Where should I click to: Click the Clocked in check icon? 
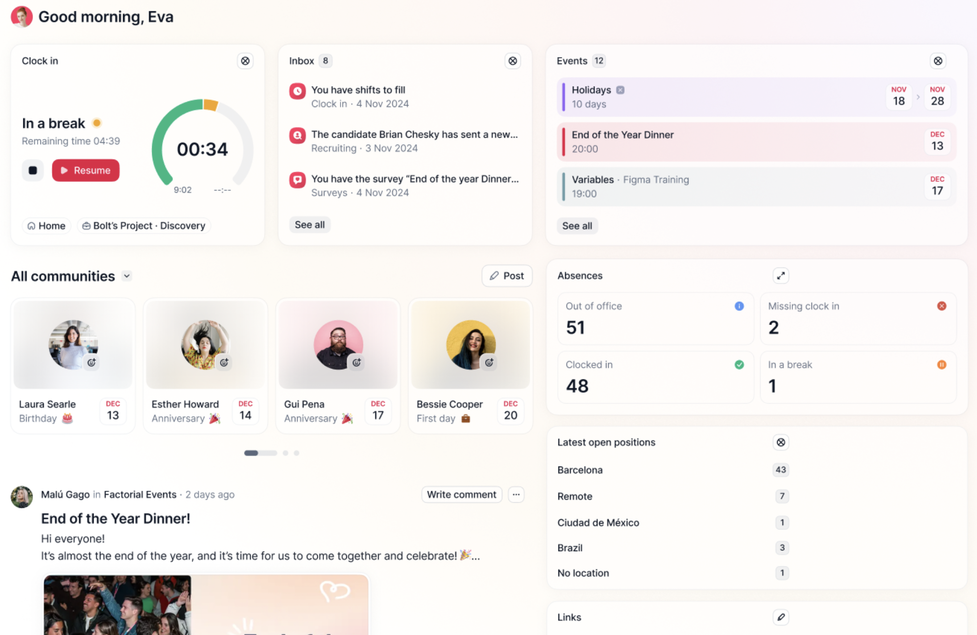coord(739,365)
